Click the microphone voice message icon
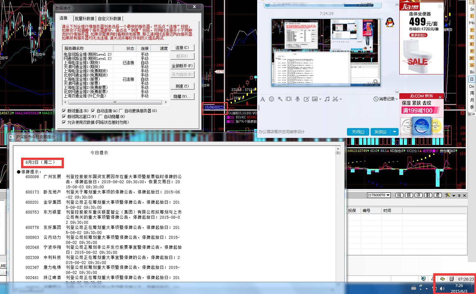This screenshot has width=476, height=294. 297,99
